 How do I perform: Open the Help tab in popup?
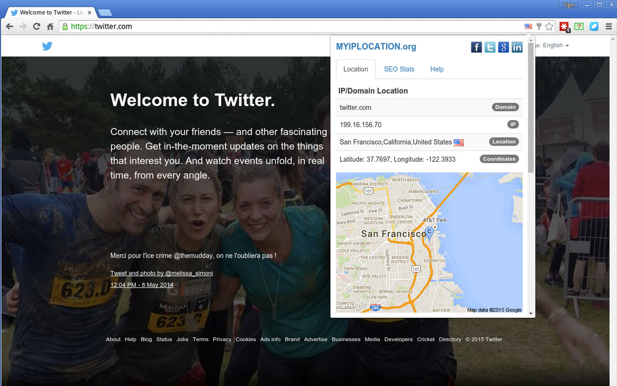click(x=437, y=69)
